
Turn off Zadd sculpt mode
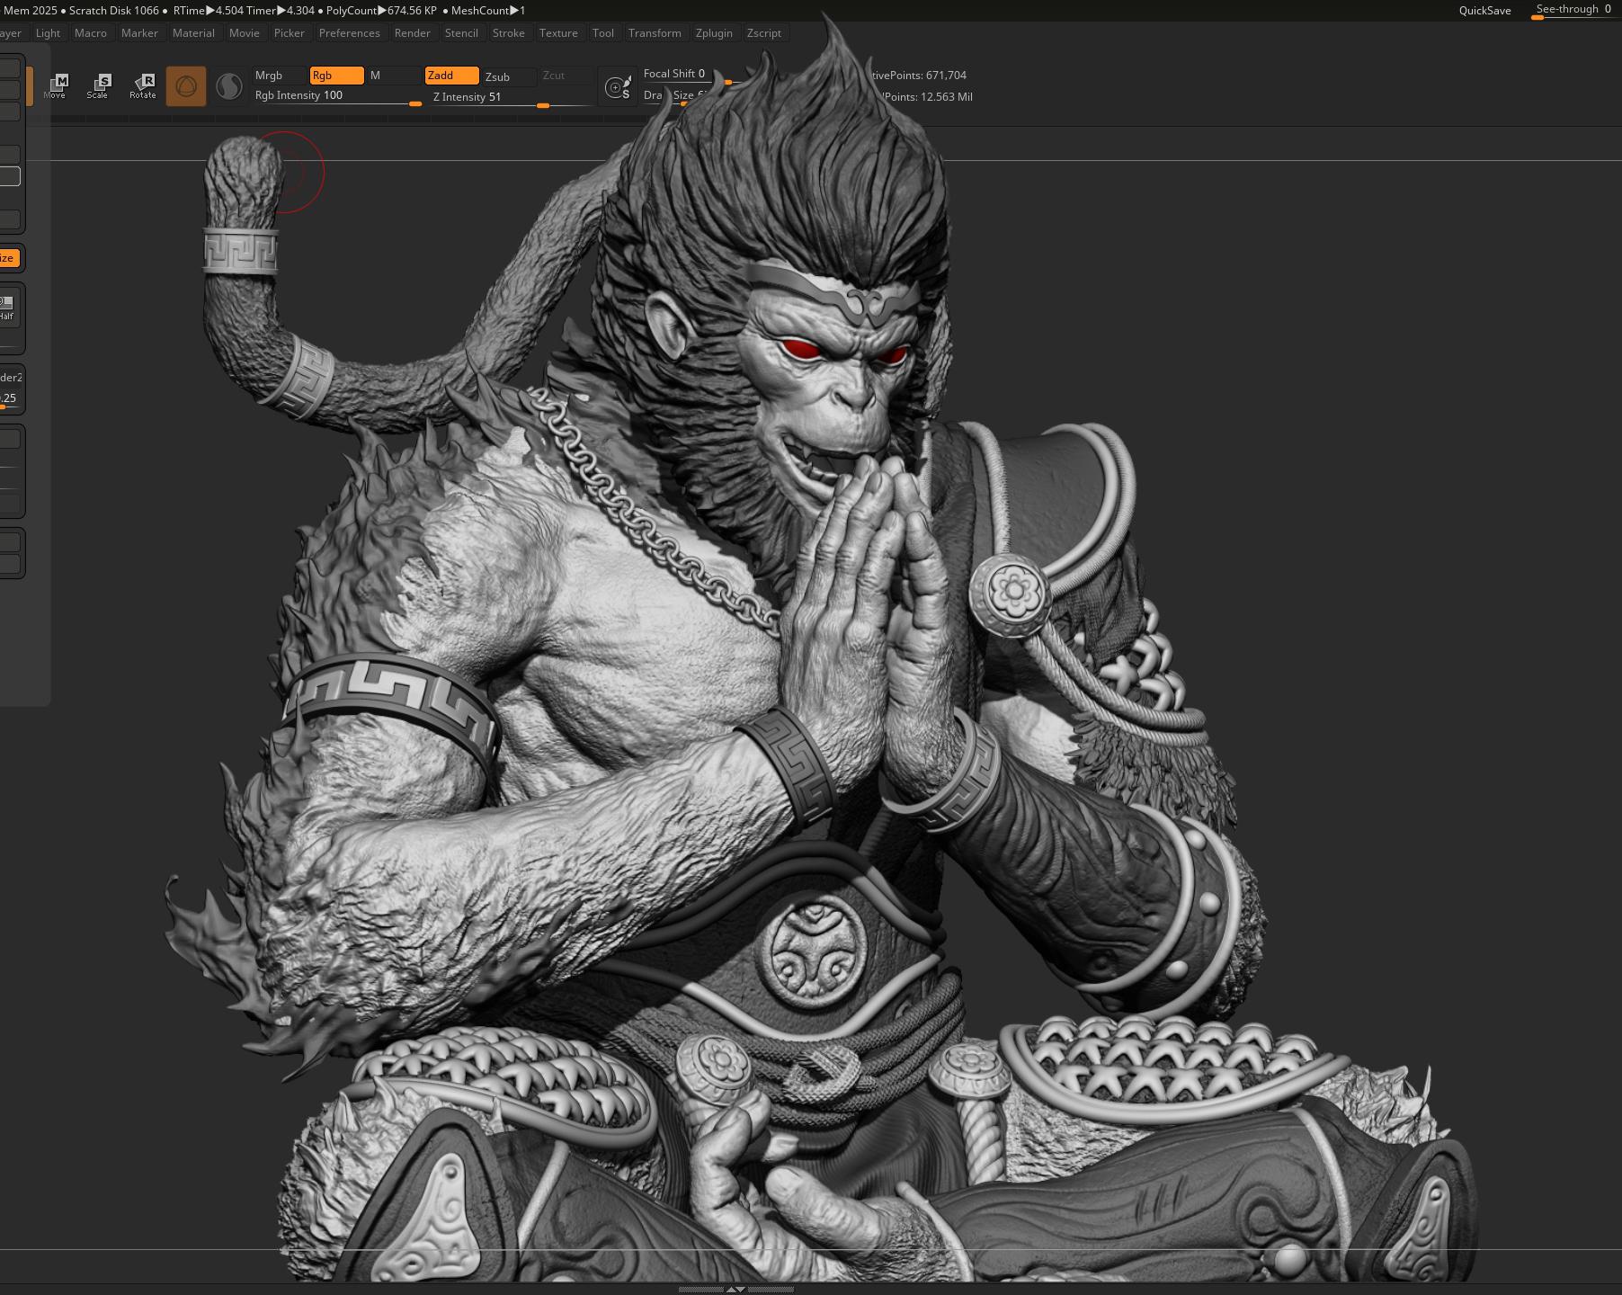tap(450, 76)
